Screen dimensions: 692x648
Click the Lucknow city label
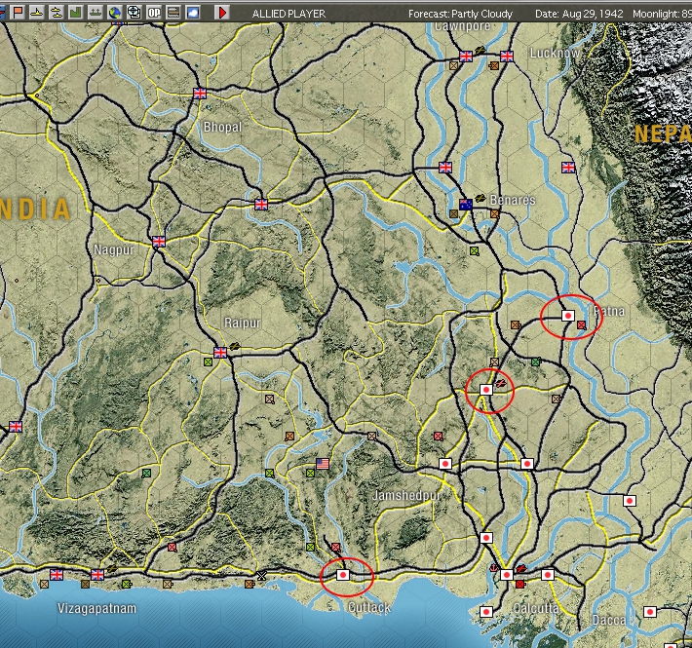click(x=555, y=54)
